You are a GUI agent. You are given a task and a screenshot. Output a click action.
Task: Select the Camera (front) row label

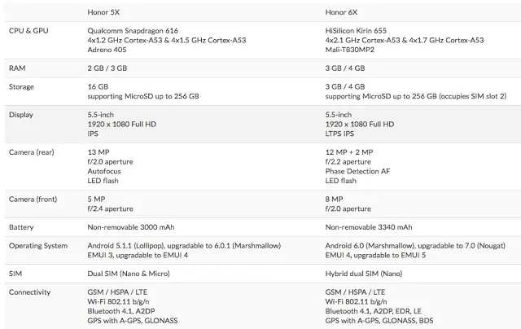[33, 200]
